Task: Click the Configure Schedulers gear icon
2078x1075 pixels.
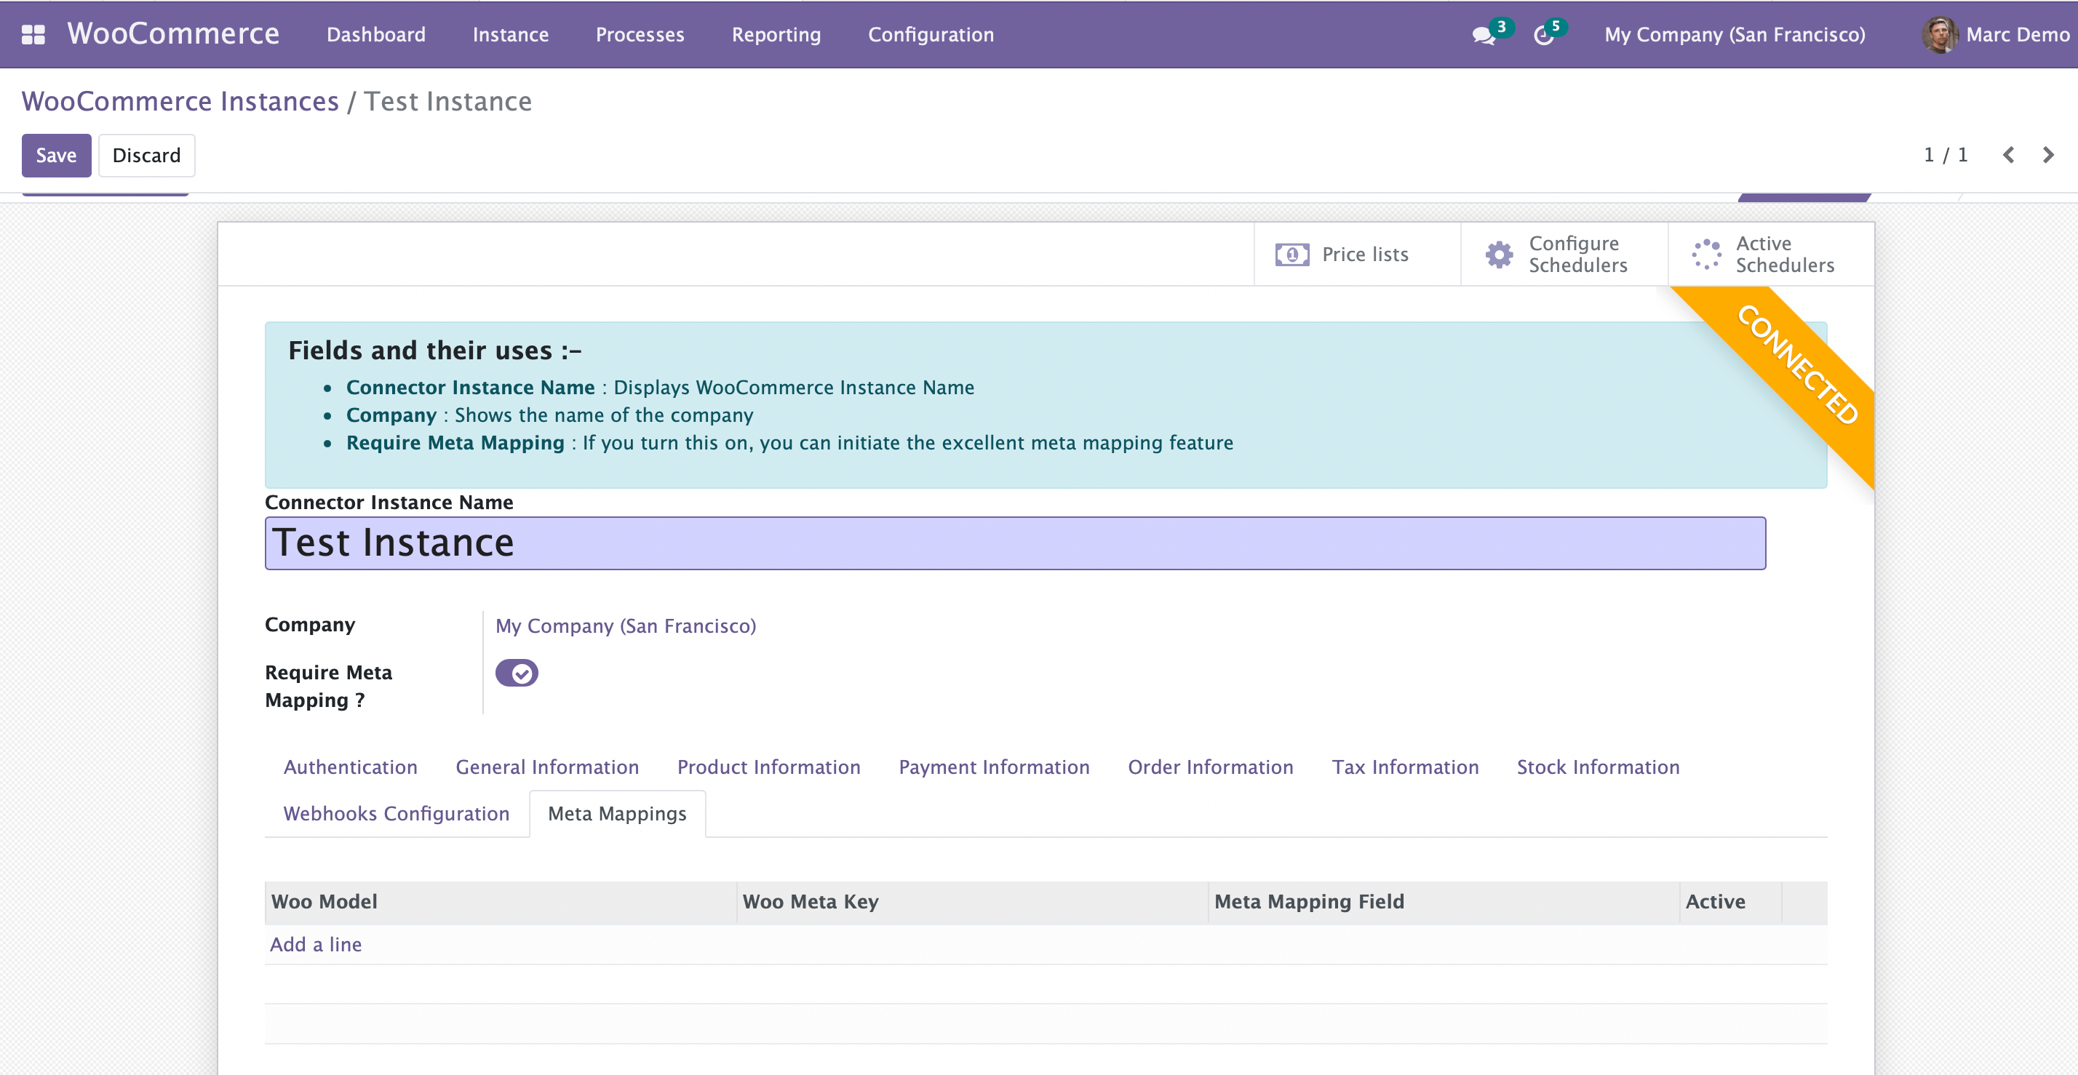Action: click(x=1499, y=255)
